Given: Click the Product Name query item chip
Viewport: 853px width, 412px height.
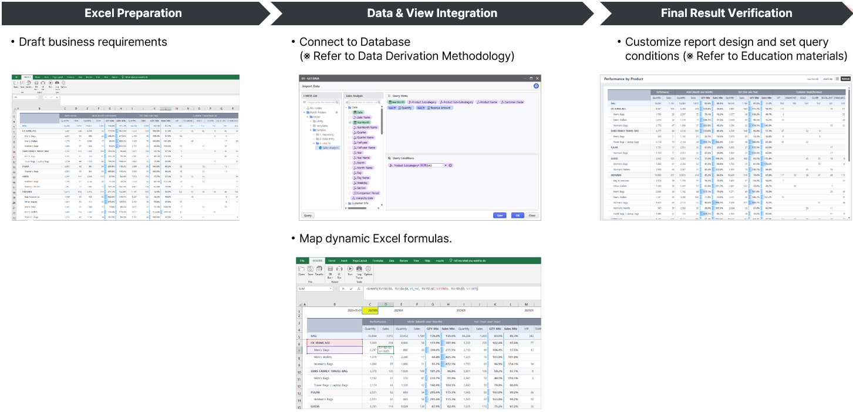Looking at the screenshot, I should 487,102.
